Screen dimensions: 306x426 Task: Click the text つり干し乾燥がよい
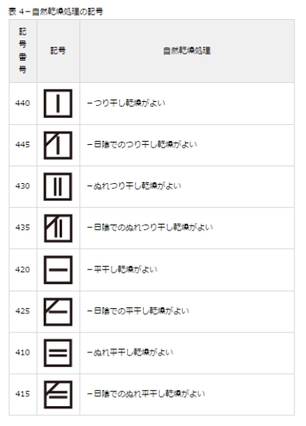[x=129, y=103]
